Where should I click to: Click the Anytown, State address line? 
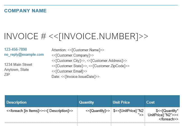16,69
